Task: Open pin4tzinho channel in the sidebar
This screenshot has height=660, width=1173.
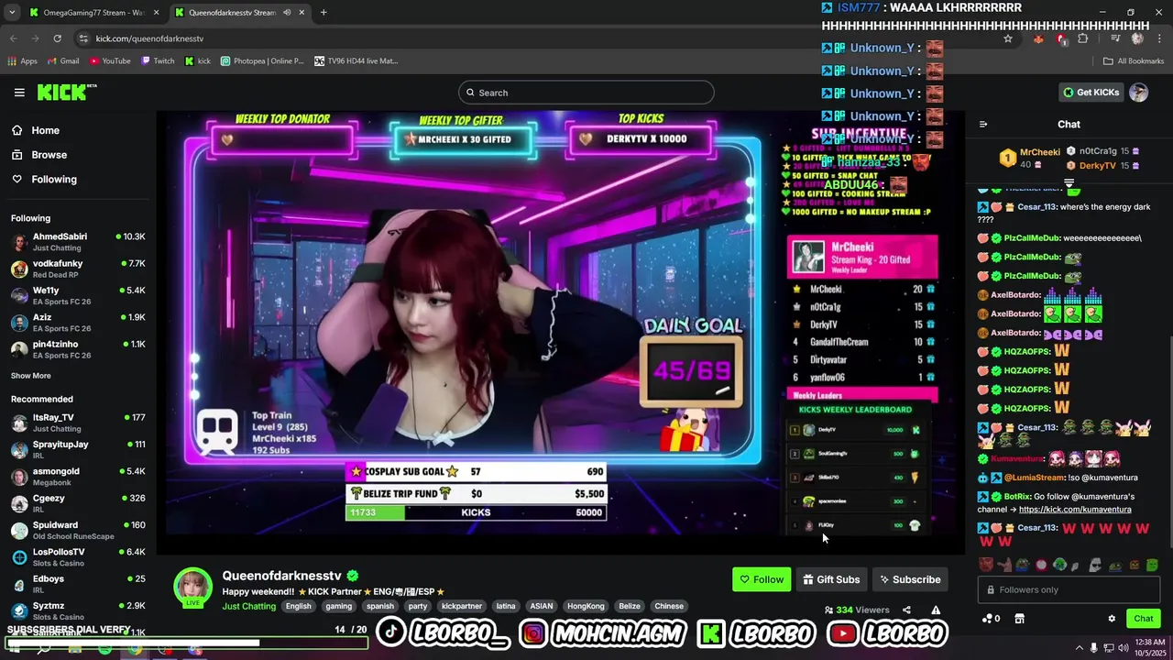Action: pos(78,349)
